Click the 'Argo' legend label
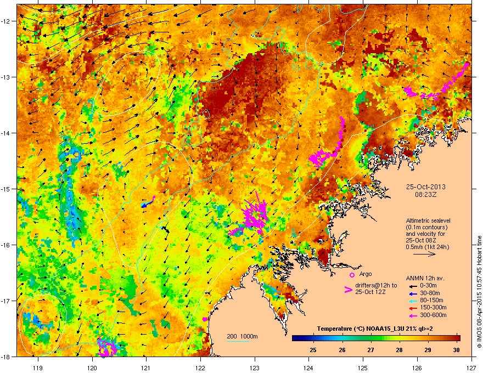483x373 pixels. point(366,274)
